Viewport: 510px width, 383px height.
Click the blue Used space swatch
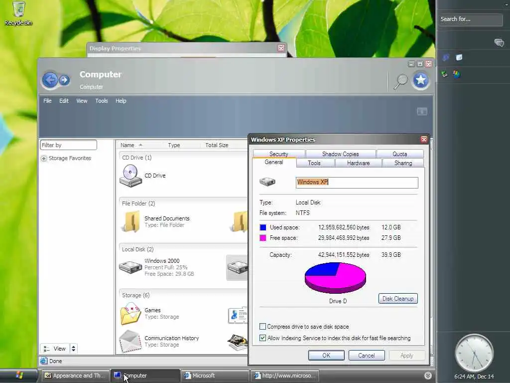(x=263, y=227)
